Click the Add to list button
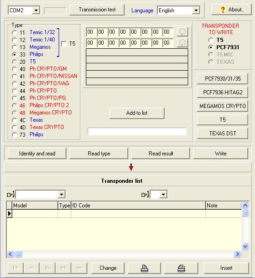 tap(137, 113)
